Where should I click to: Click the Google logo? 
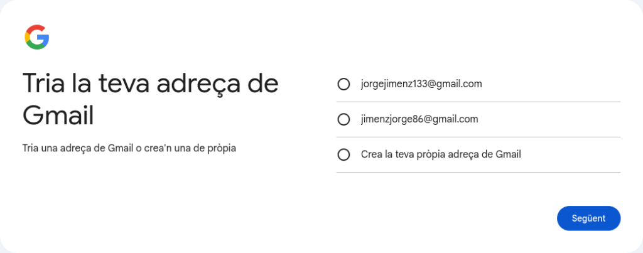(37, 38)
